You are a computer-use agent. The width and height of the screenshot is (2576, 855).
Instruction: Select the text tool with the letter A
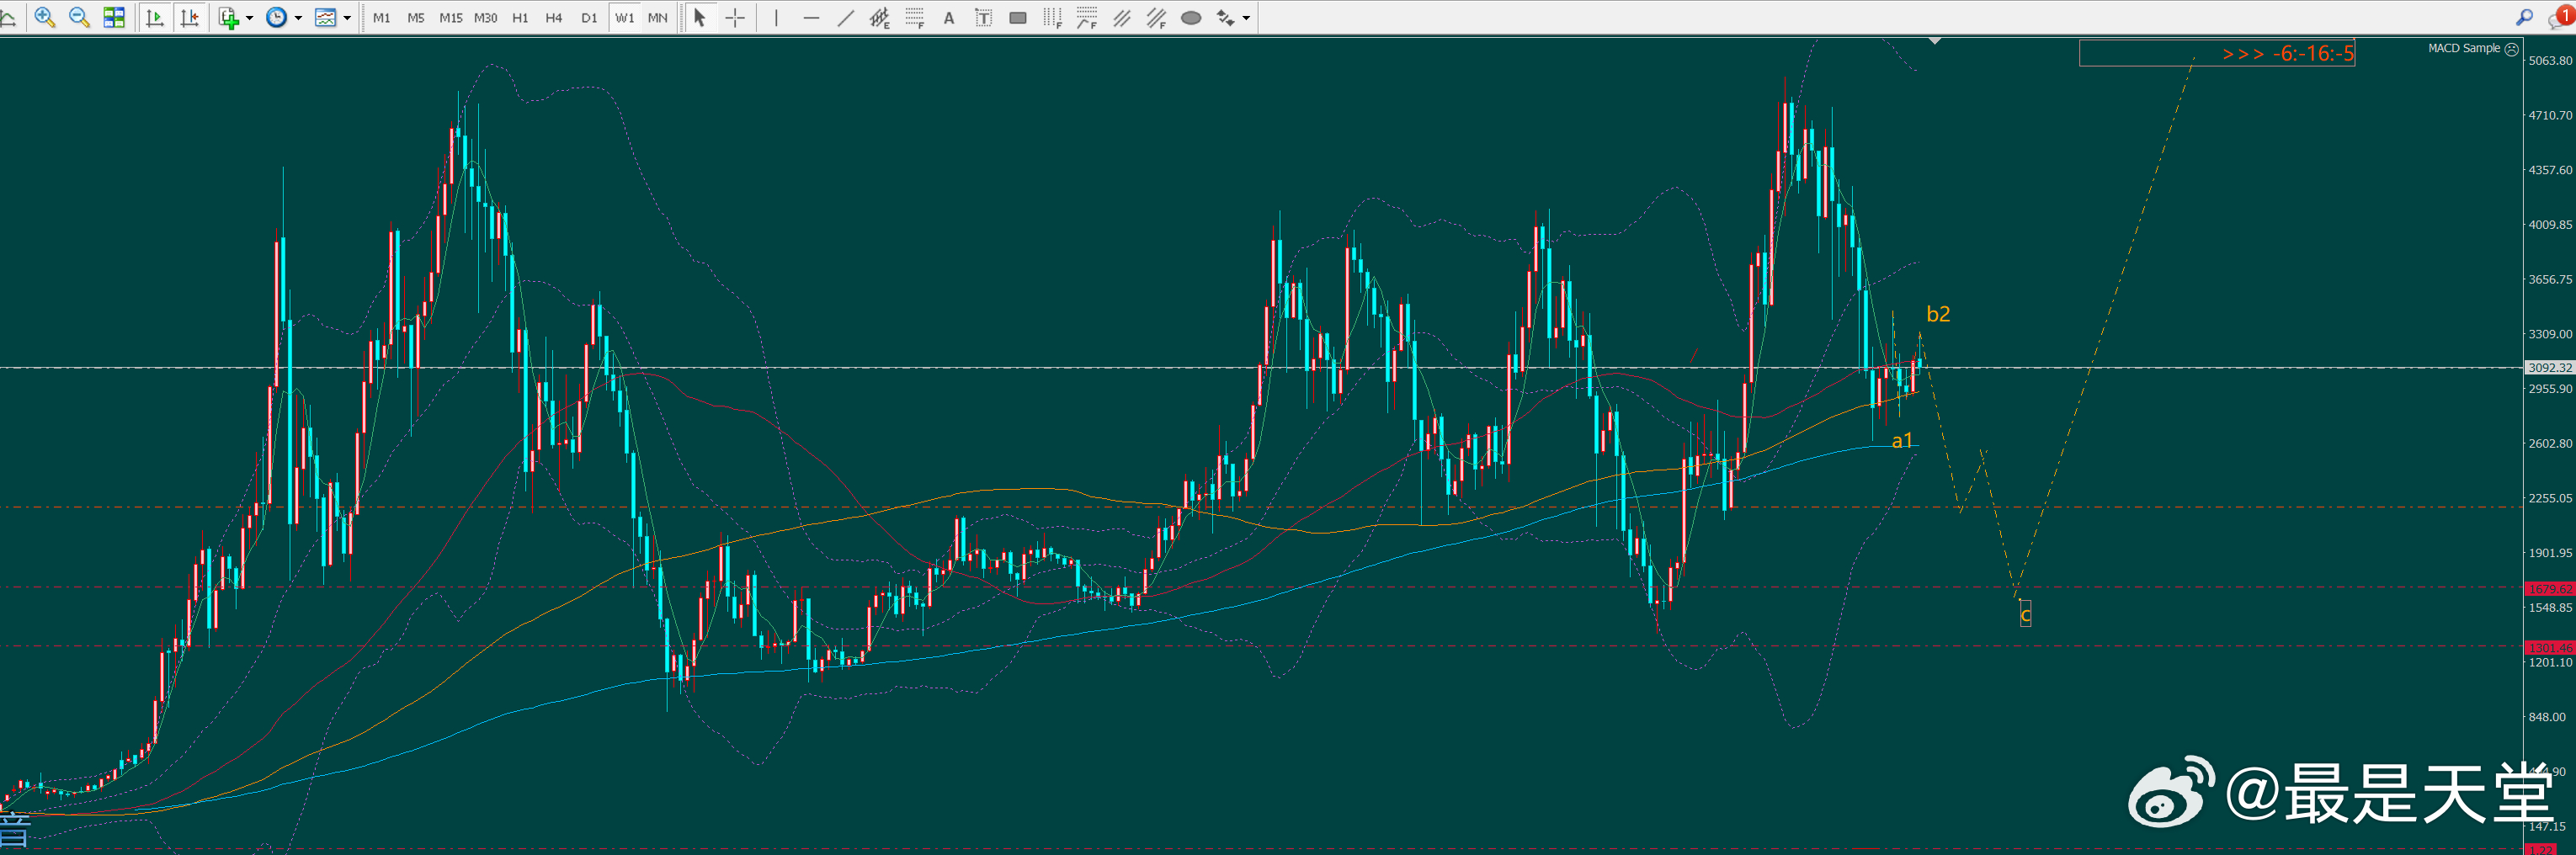949,17
